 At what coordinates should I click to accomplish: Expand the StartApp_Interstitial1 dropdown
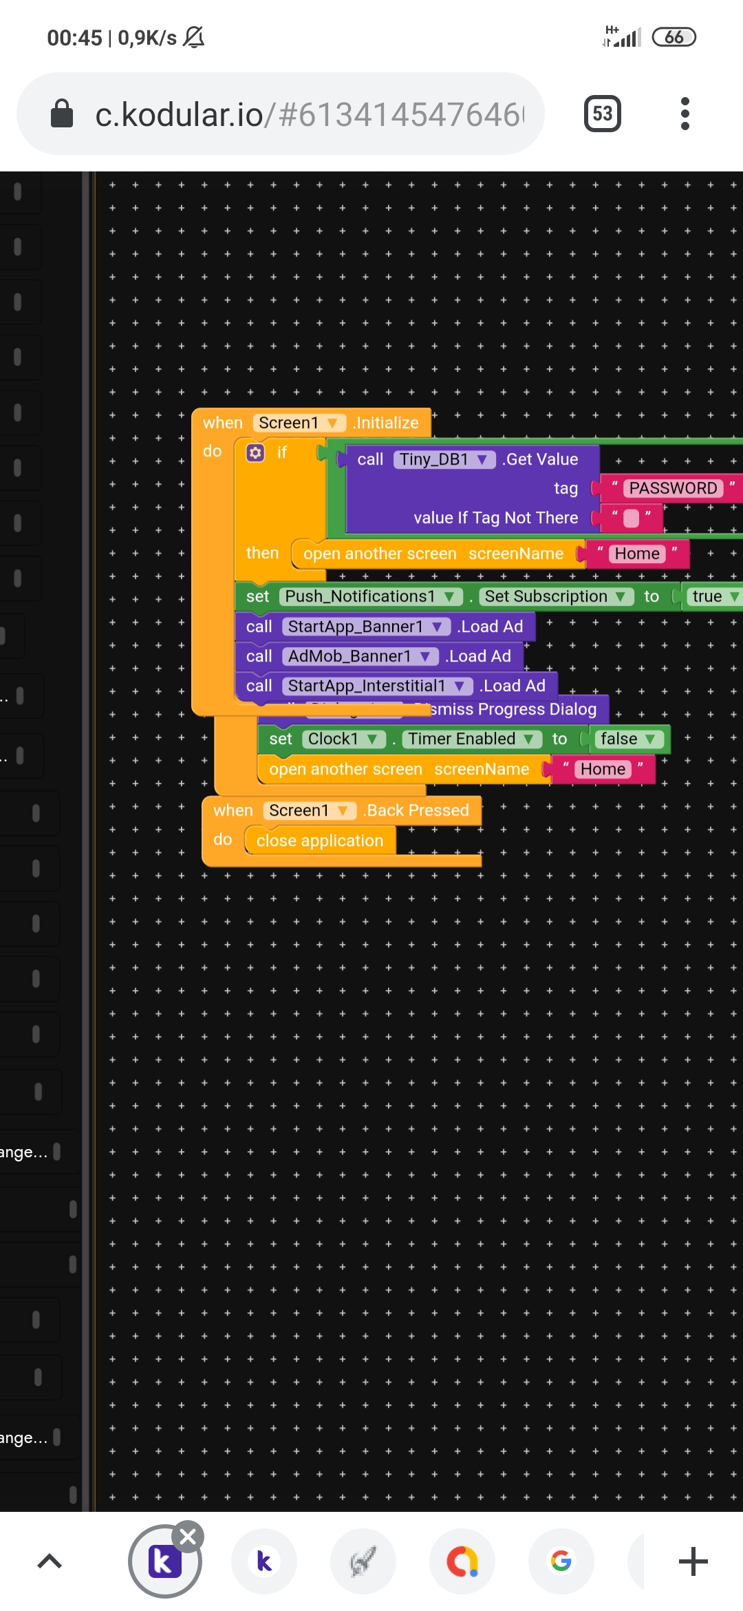click(x=378, y=686)
